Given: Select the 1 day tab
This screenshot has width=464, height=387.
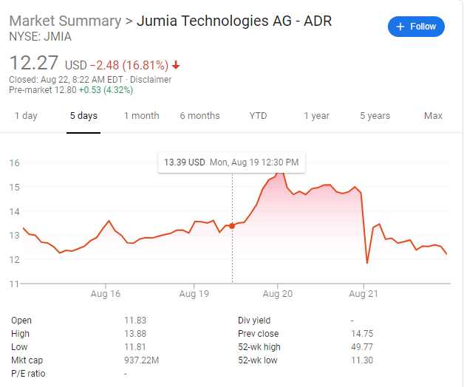Looking at the screenshot, I should [26, 116].
